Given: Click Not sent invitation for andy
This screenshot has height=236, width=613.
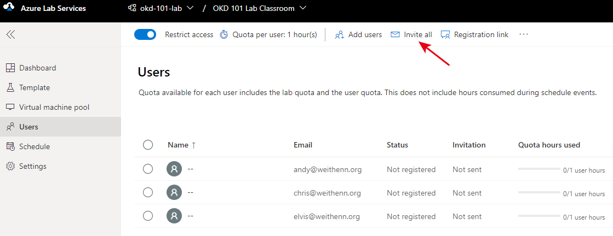Looking at the screenshot, I should [x=467, y=170].
